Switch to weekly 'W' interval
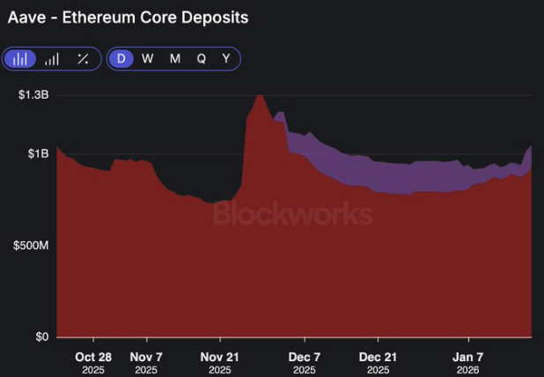544x377 pixels. tap(148, 59)
